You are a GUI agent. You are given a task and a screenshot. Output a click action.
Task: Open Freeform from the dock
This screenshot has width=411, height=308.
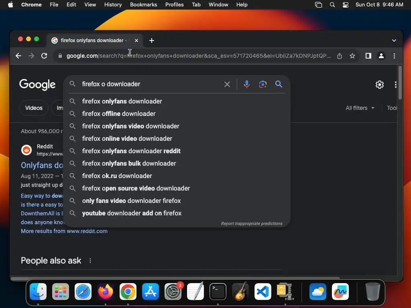pos(340,292)
